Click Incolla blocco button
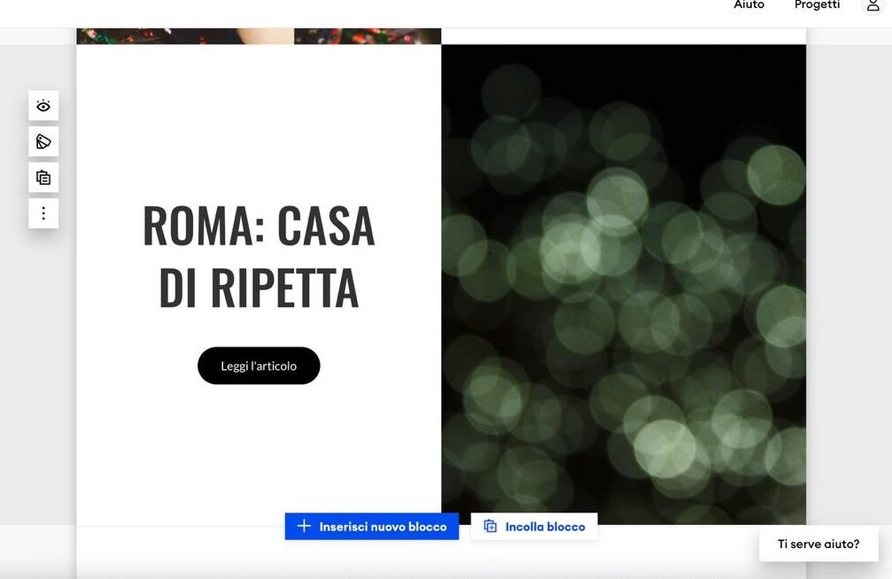 [534, 527]
